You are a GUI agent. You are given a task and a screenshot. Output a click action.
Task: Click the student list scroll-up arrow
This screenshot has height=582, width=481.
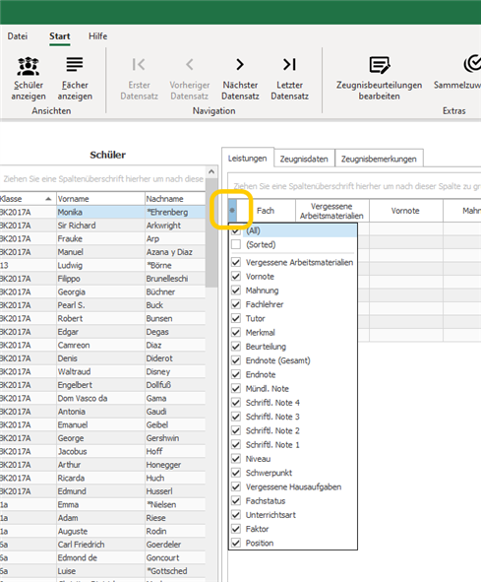(x=211, y=171)
